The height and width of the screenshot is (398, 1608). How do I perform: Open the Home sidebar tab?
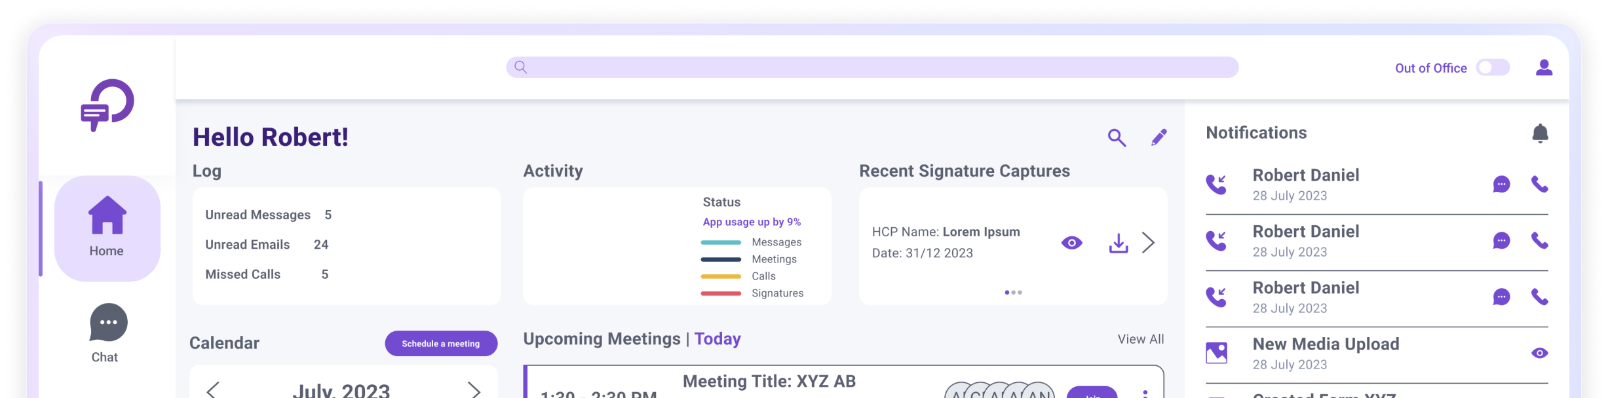[x=107, y=228]
